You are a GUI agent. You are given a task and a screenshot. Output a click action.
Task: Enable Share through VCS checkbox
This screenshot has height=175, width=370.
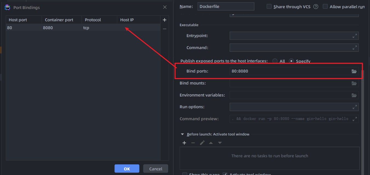pyautogui.click(x=269, y=7)
